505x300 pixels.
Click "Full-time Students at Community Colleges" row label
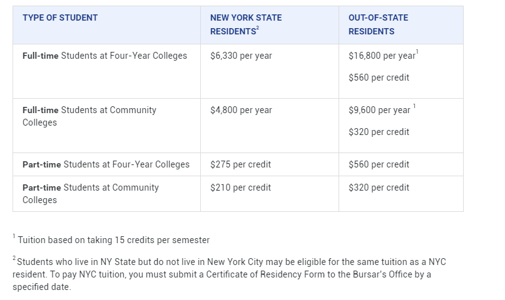coord(89,116)
